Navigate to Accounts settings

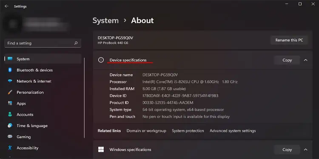coord(43,114)
